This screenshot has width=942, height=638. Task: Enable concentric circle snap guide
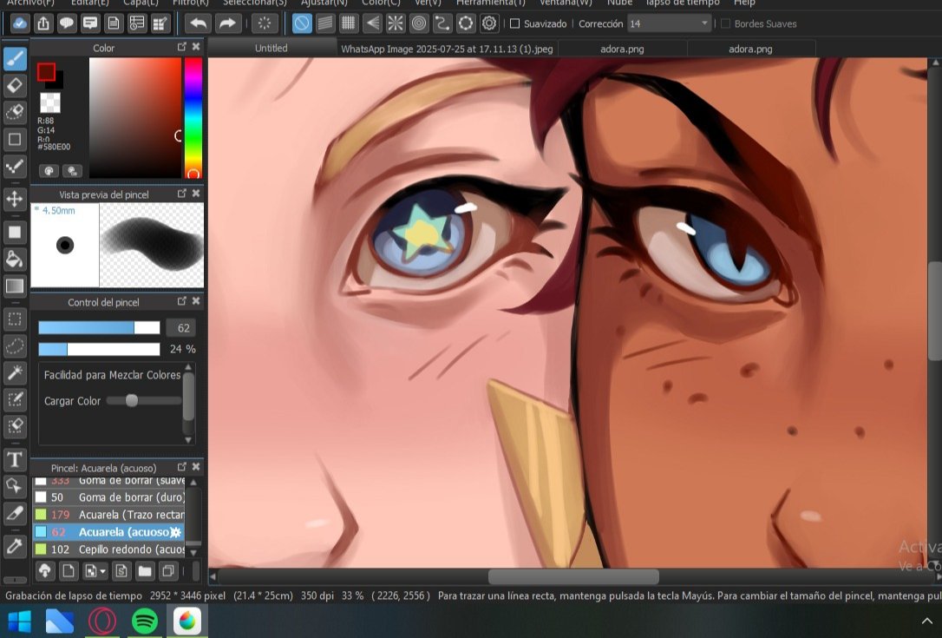tap(419, 23)
